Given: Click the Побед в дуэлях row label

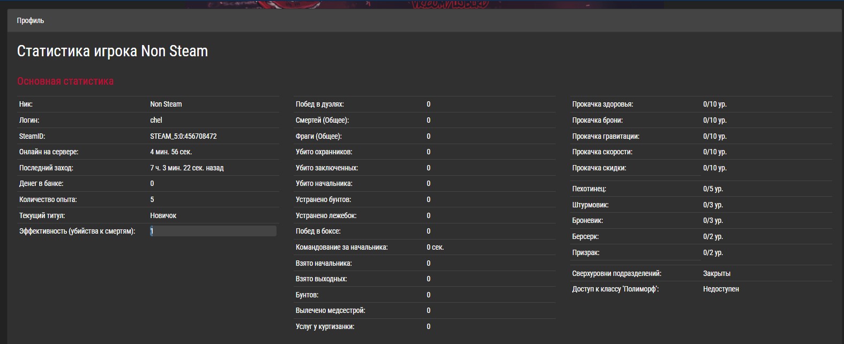Looking at the screenshot, I should tap(319, 104).
